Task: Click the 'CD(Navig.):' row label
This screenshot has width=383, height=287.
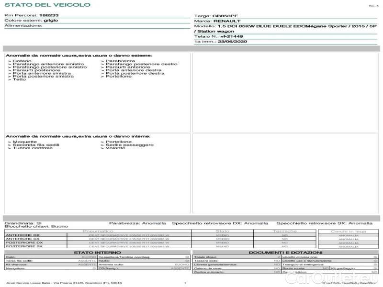Action: point(109,268)
